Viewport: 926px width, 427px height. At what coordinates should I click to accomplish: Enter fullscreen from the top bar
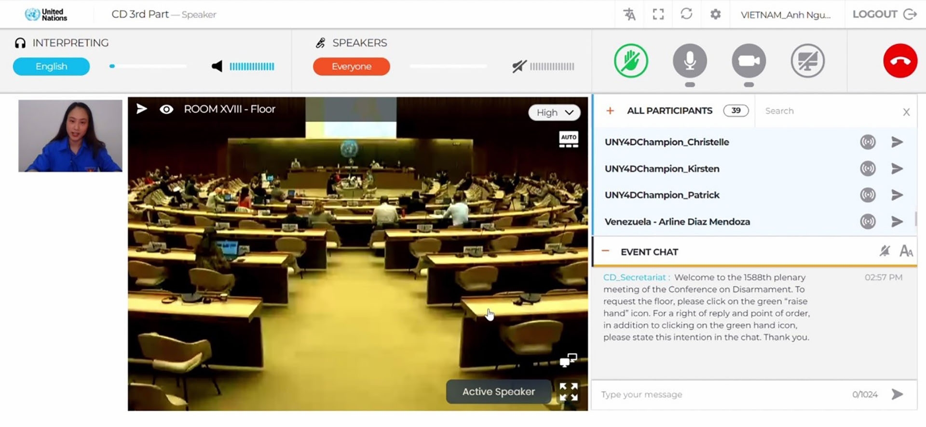pyautogui.click(x=658, y=14)
